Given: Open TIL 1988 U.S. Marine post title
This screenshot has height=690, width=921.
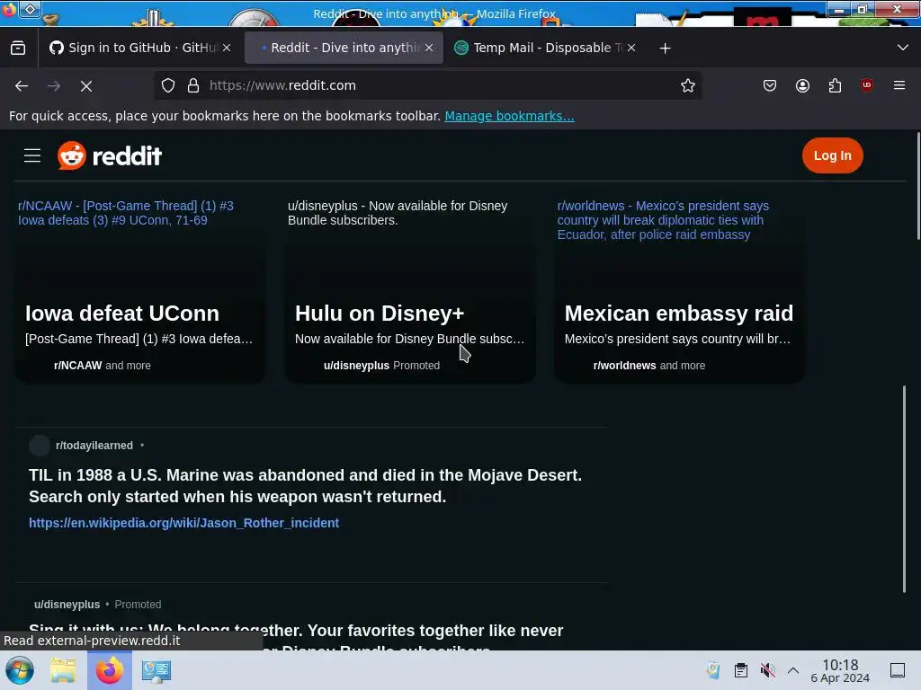Looking at the screenshot, I should point(306,486).
